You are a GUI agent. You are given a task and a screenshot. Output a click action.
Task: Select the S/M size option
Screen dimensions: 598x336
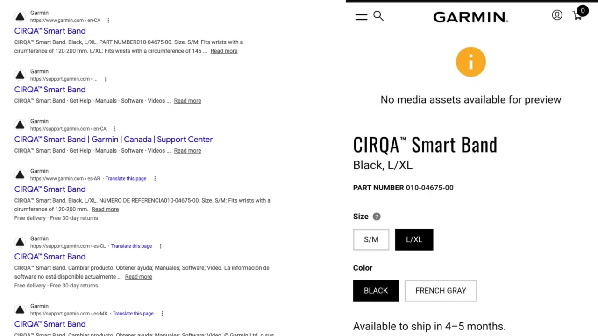click(x=371, y=239)
